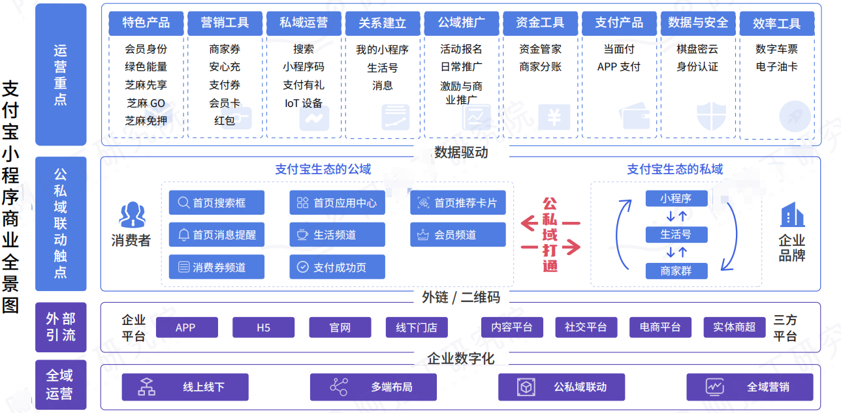Click the text 当面付
This screenshot has height=413, width=841.
pyautogui.click(x=619, y=49)
